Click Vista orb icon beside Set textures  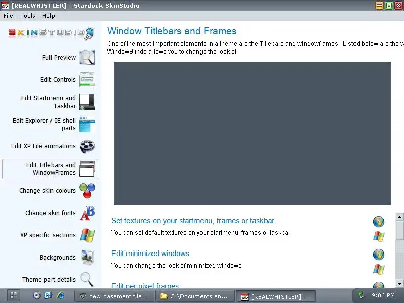point(378,222)
